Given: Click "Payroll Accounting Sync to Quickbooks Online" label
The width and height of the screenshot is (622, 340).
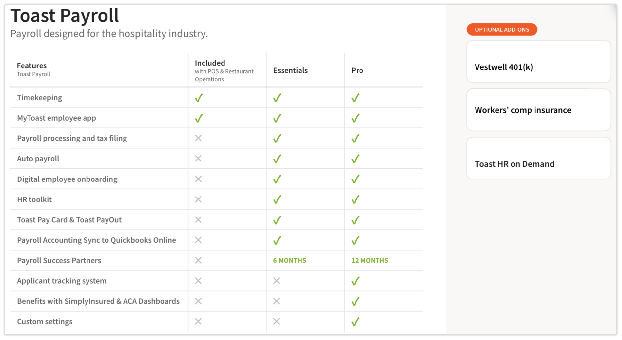Looking at the screenshot, I should coord(97,240).
